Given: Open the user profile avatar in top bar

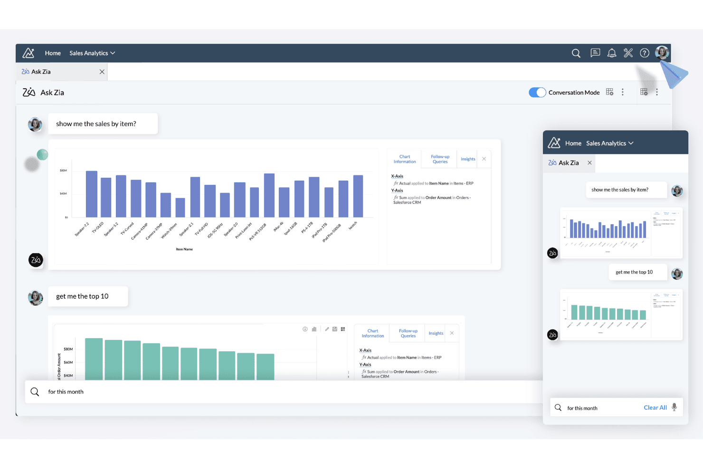Looking at the screenshot, I should click(x=662, y=53).
